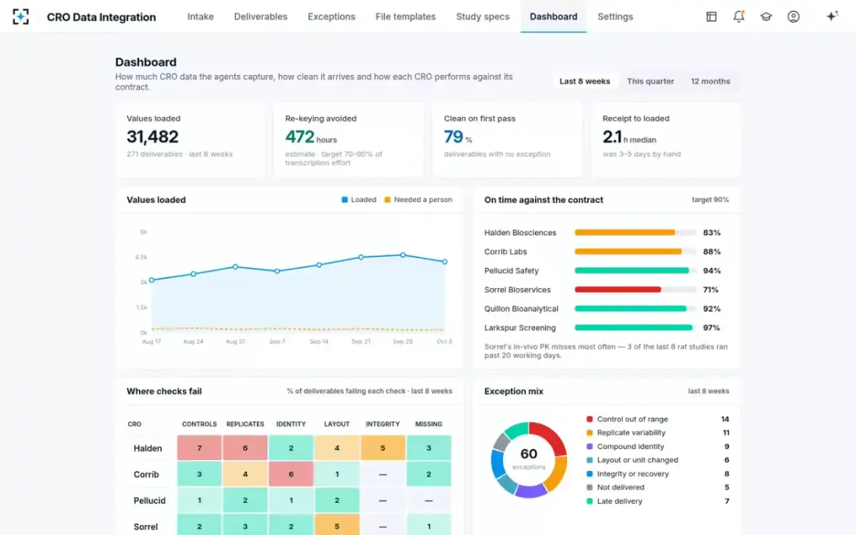This screenshot has height=535, width=856.
Task: Click the CRO Data Integration logo icon
Action: coord(21,16)
